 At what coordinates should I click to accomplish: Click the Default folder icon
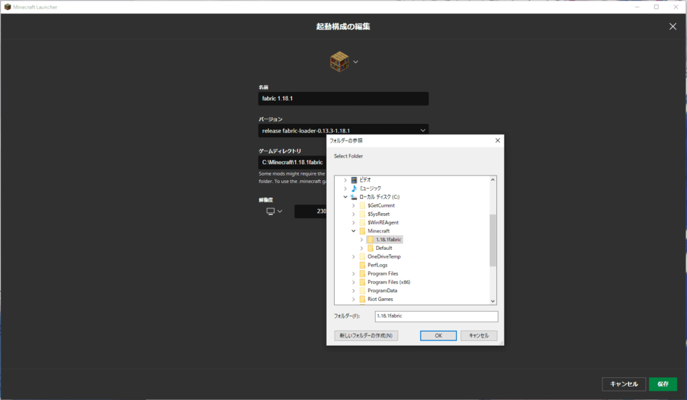coord(370,248)
